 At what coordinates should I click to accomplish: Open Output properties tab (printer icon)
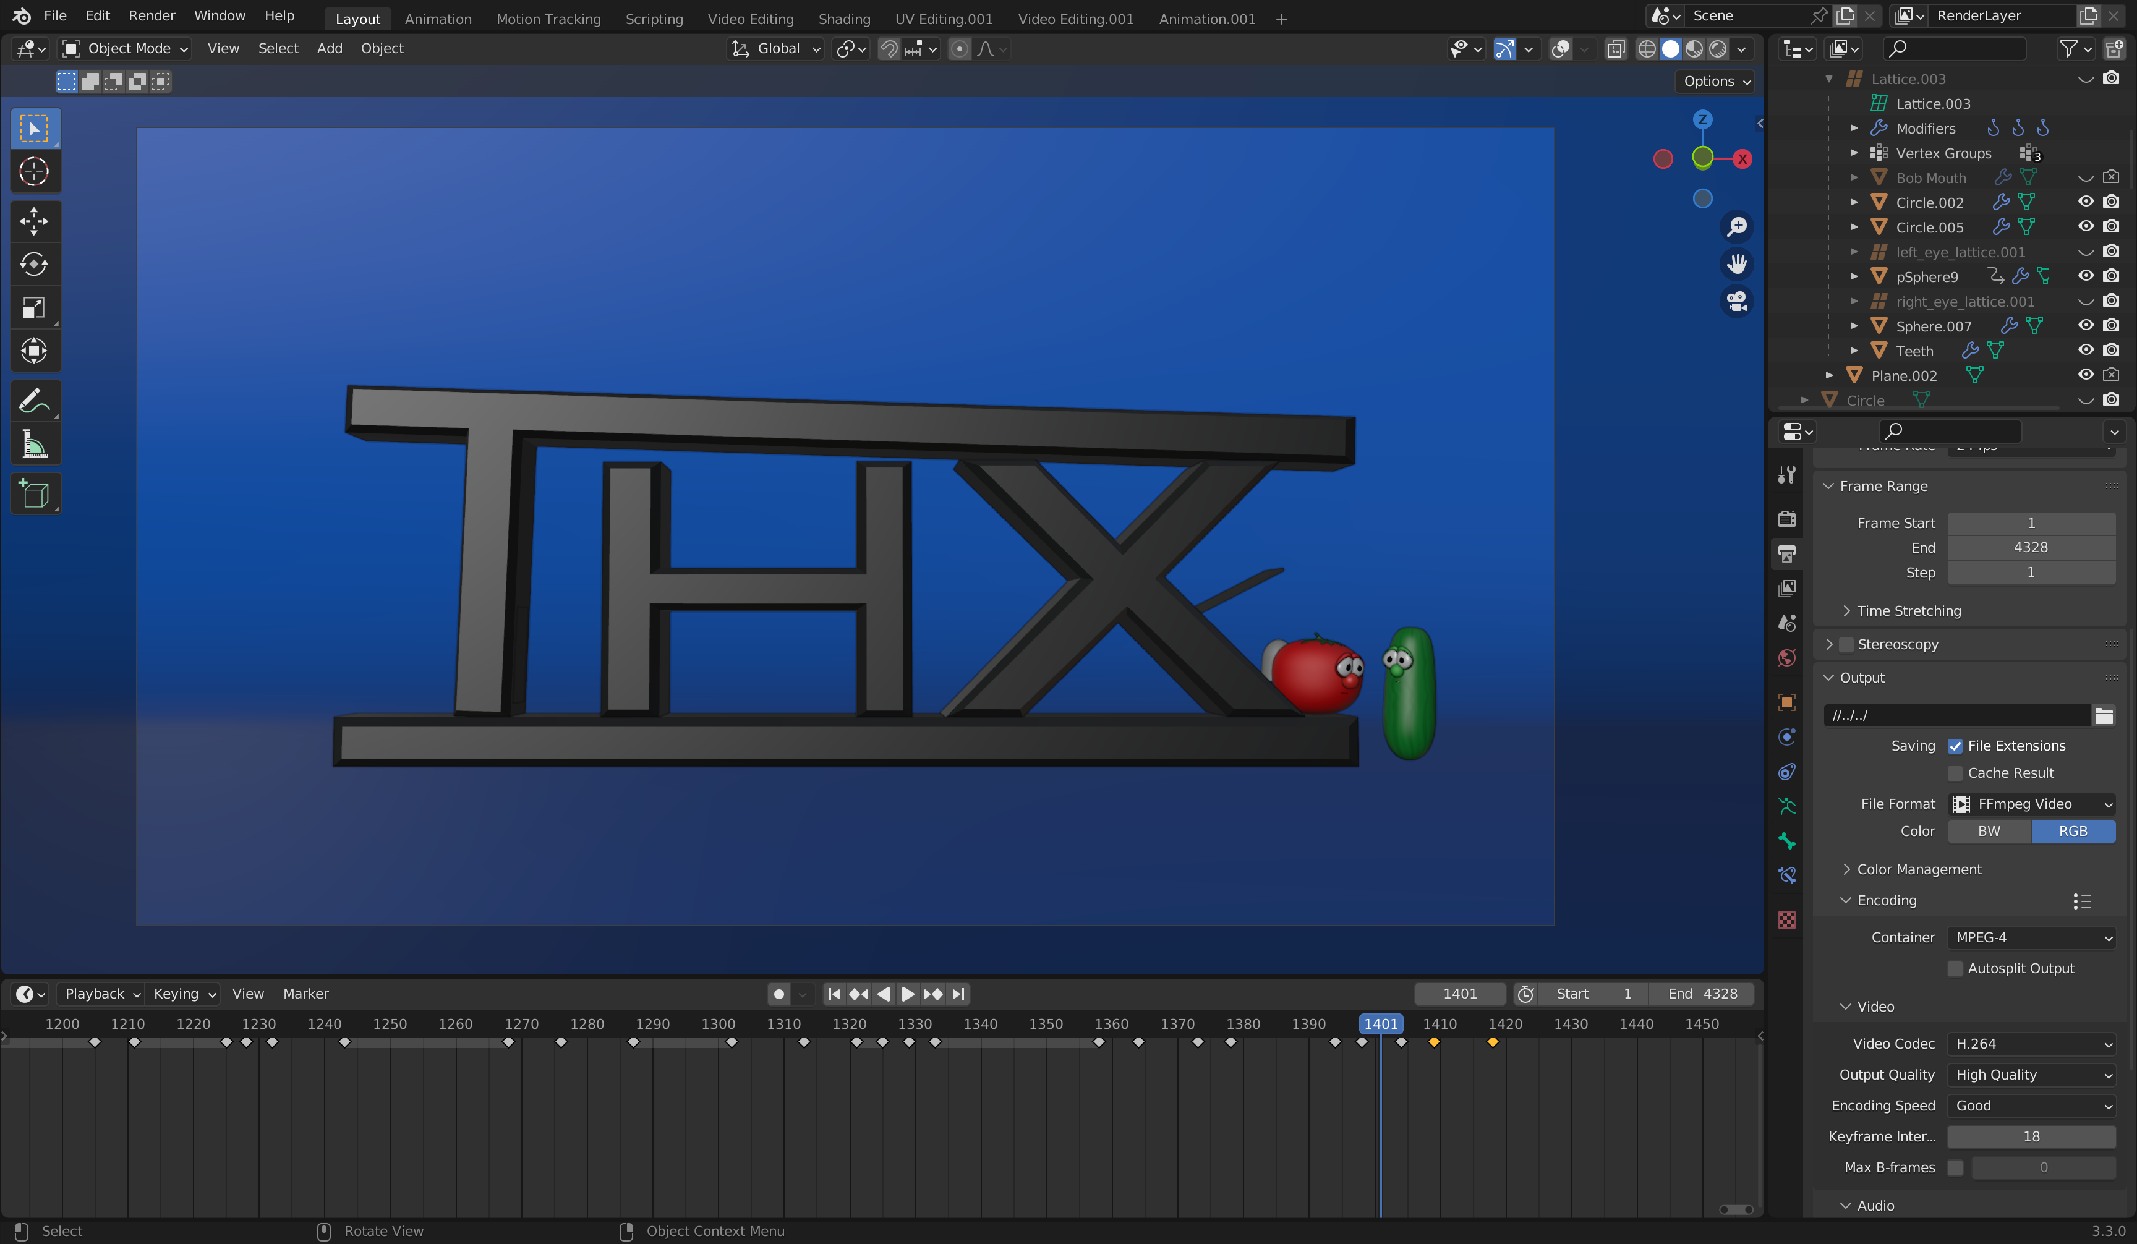click(1787, 554)
